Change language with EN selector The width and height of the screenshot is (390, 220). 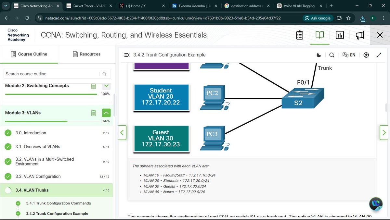coord(349,55)
